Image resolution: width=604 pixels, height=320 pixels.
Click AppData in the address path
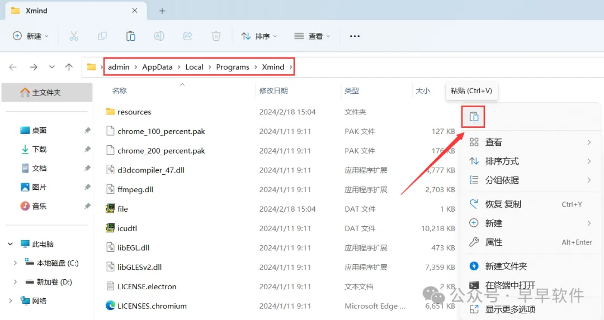(157, 67)
